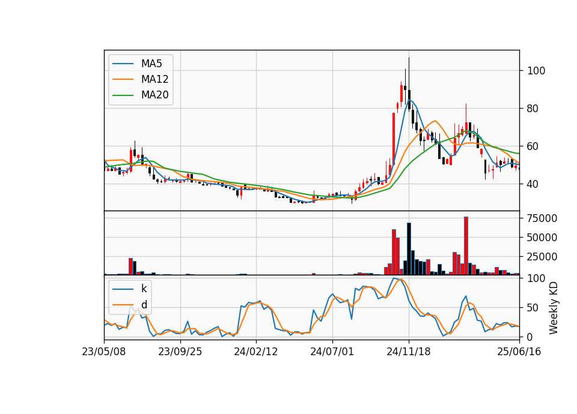
Task: Click the 24/07/01 date label
Action: coord(332,352)
